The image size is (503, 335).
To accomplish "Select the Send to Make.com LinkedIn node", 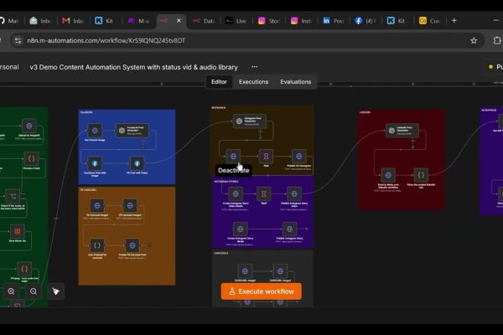I will click(388, 175).
